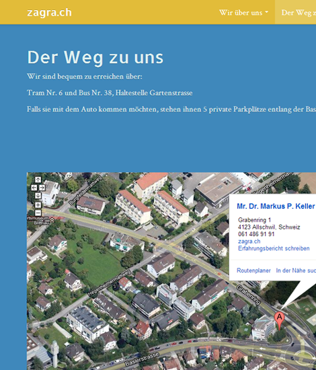The image size is (316, 370).
Task: Zoom in on the map with plus
Action: point(38,205)
